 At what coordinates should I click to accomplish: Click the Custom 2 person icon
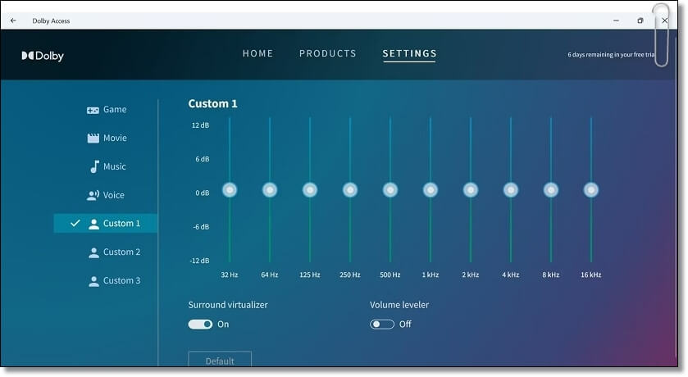[x=93, y=252]
